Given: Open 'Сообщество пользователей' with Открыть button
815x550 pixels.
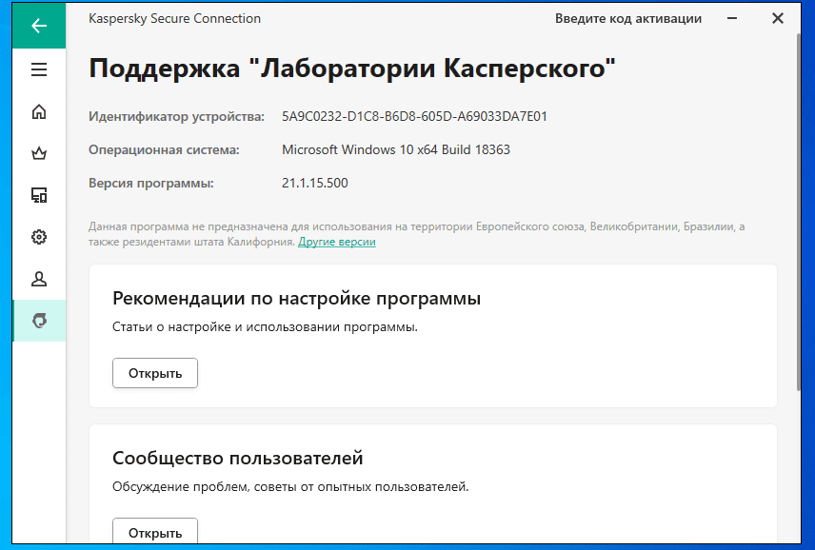Looking at the screenshot, I should pos(155,531).
